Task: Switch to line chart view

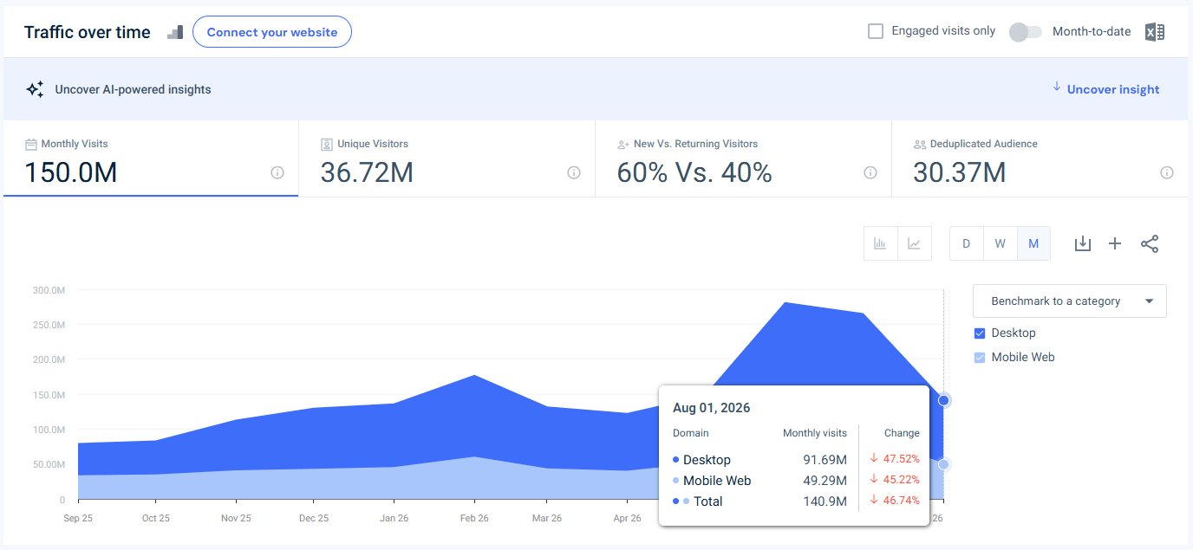Action: click(914, 243)
